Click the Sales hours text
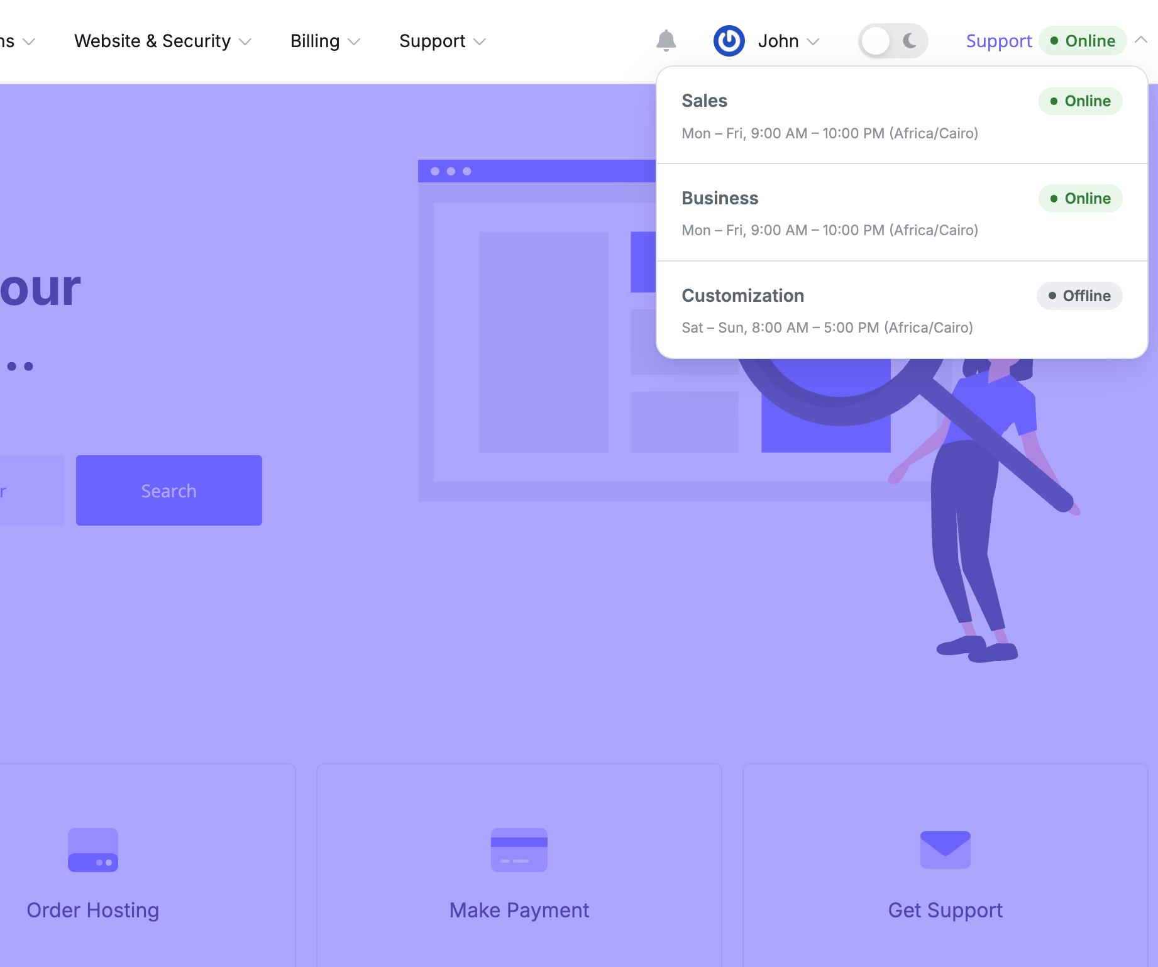The height and width of the screenshot is (967, 1158). point(830,133)
